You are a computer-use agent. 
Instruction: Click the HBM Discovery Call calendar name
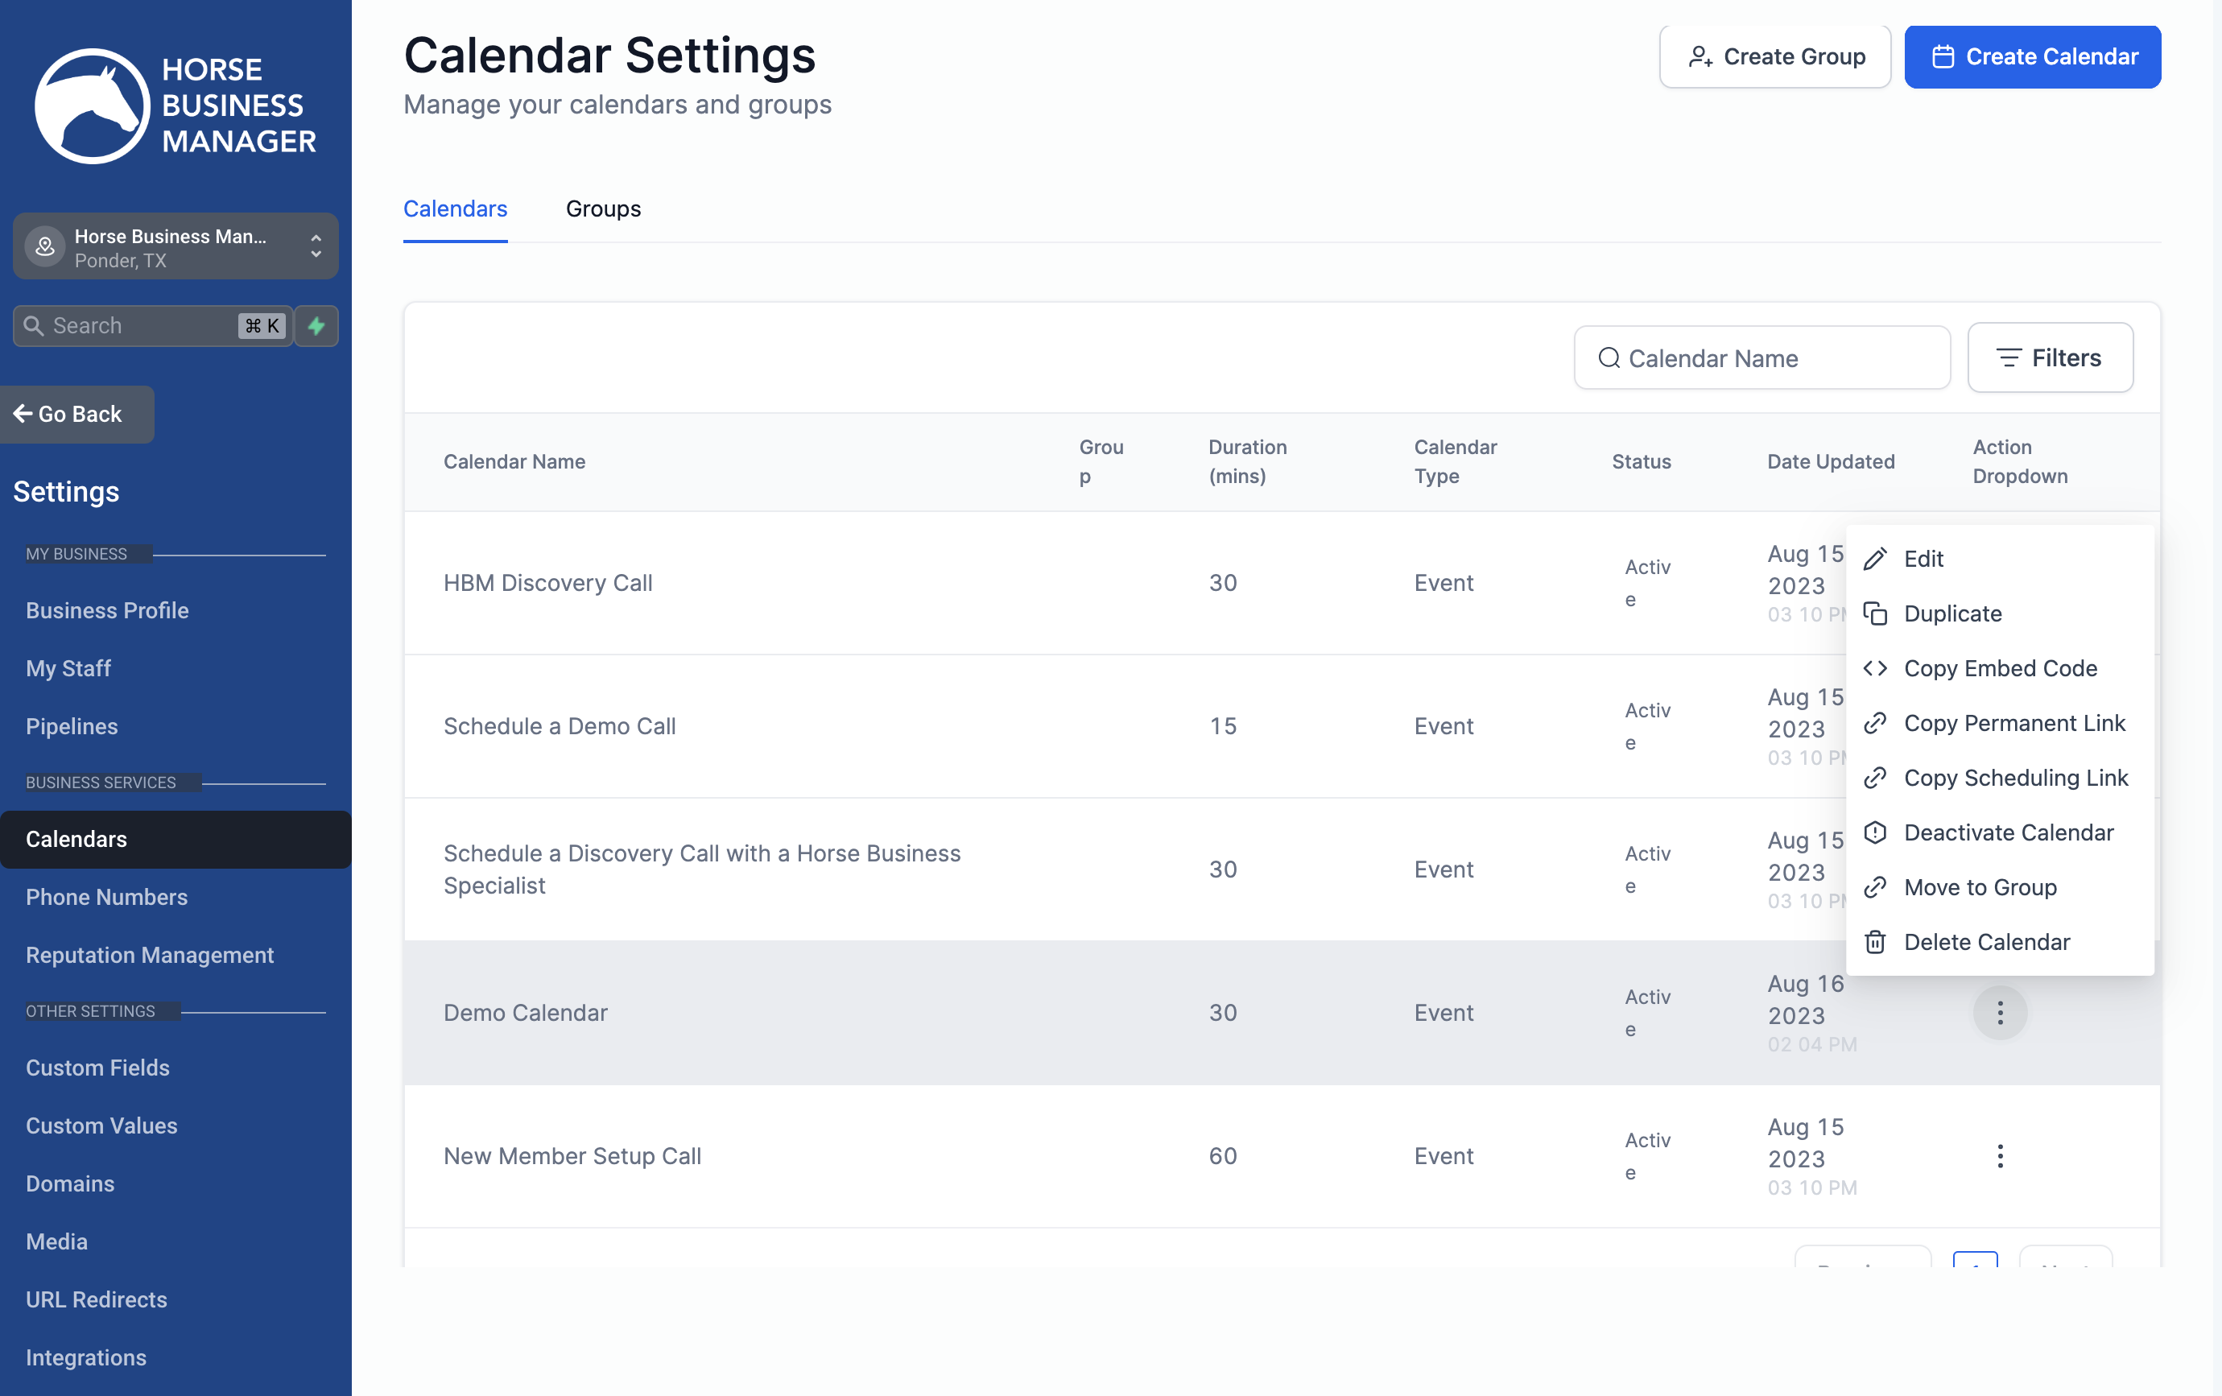(548, 582)
